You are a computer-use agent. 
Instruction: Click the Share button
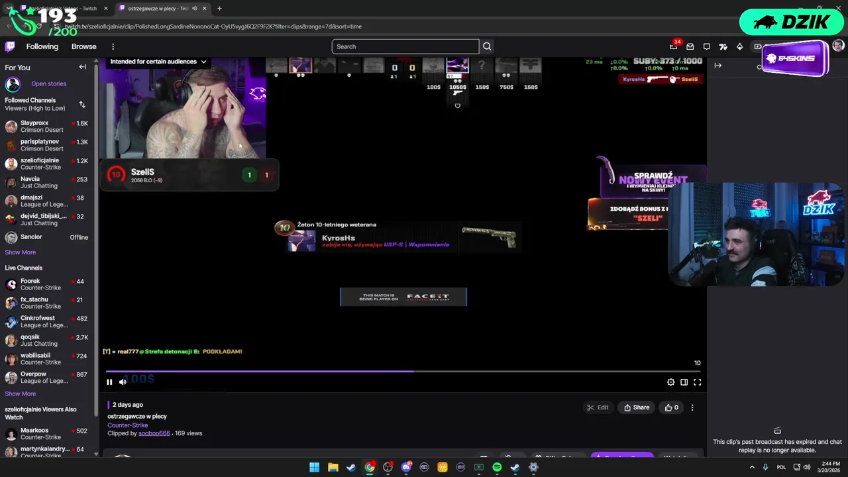tap(637, 407)
